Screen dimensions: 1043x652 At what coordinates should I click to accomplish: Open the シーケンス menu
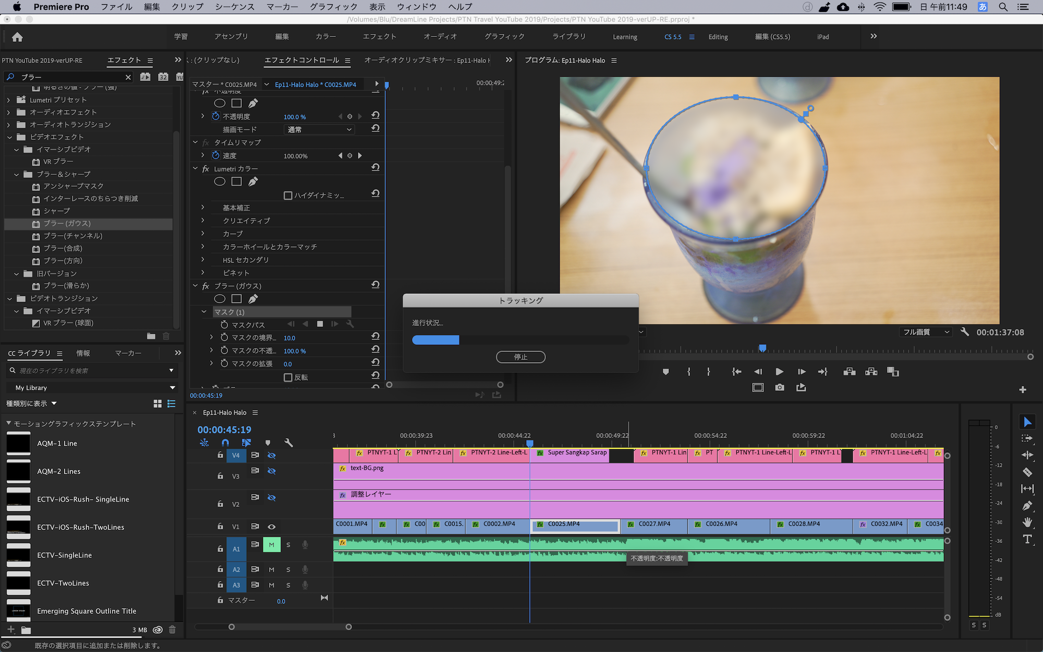point(235,7)
